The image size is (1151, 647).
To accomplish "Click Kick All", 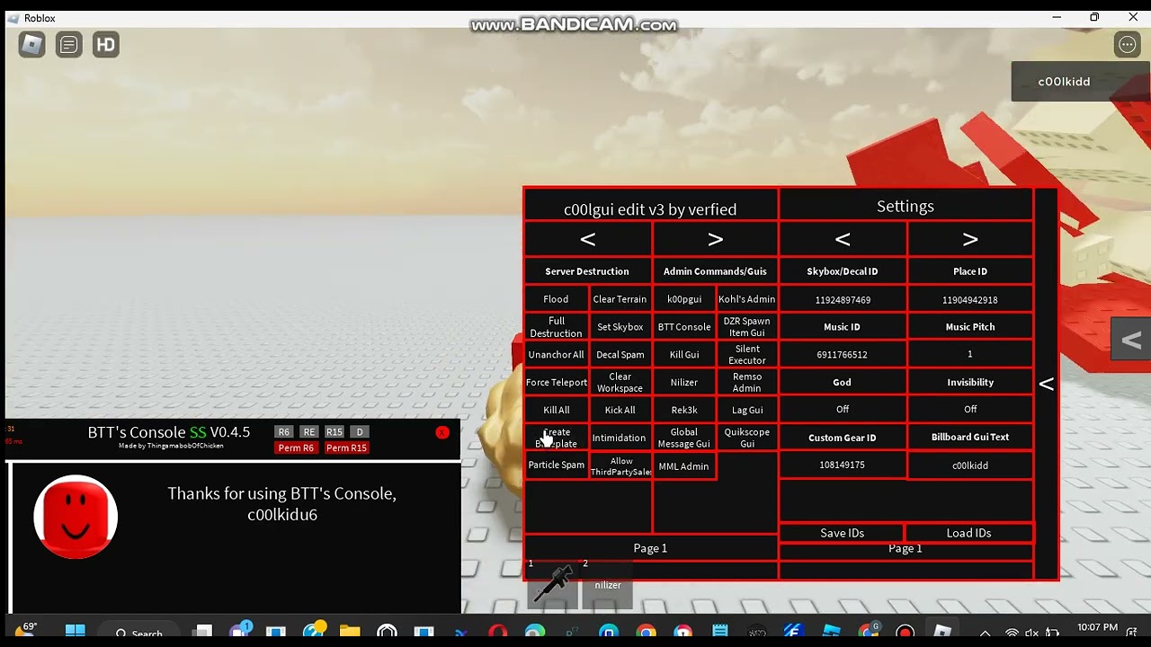I will (x=620, y=410).
